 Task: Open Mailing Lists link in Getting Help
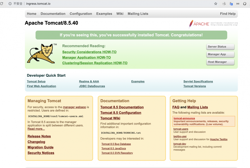tap(197, 107)
